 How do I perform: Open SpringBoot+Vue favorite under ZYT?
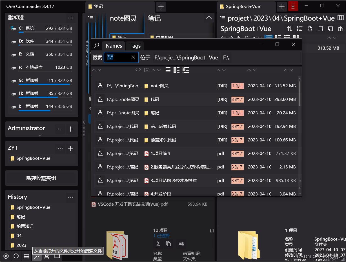click(x=33, y=158)
